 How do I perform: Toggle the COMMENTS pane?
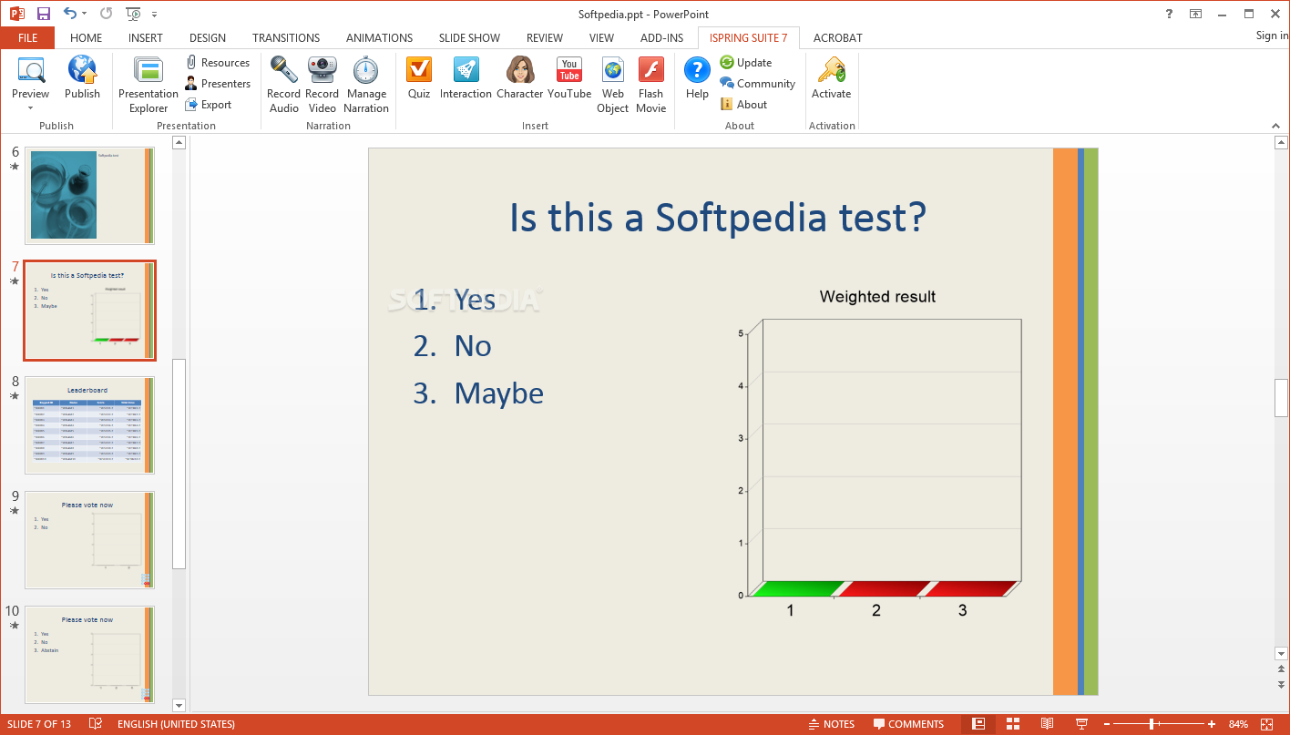(x=908, y=724)
